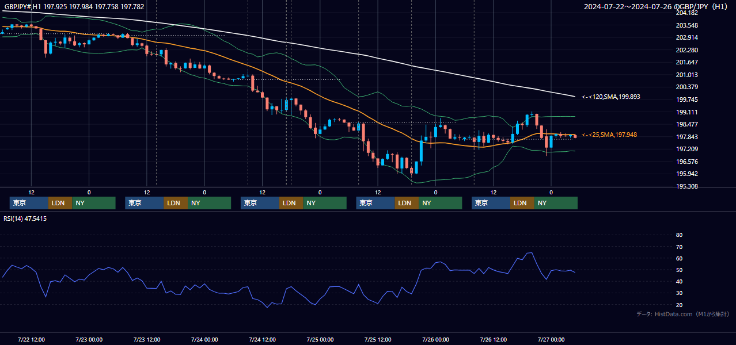Viewport: 736px width, 345px height.
Task: Click the 202.914 price axis label
Action: [x=686, y=37]
